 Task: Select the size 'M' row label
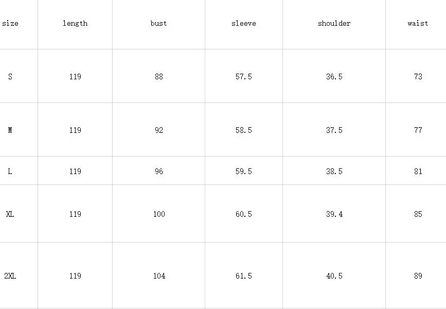[x=19, y=130]
